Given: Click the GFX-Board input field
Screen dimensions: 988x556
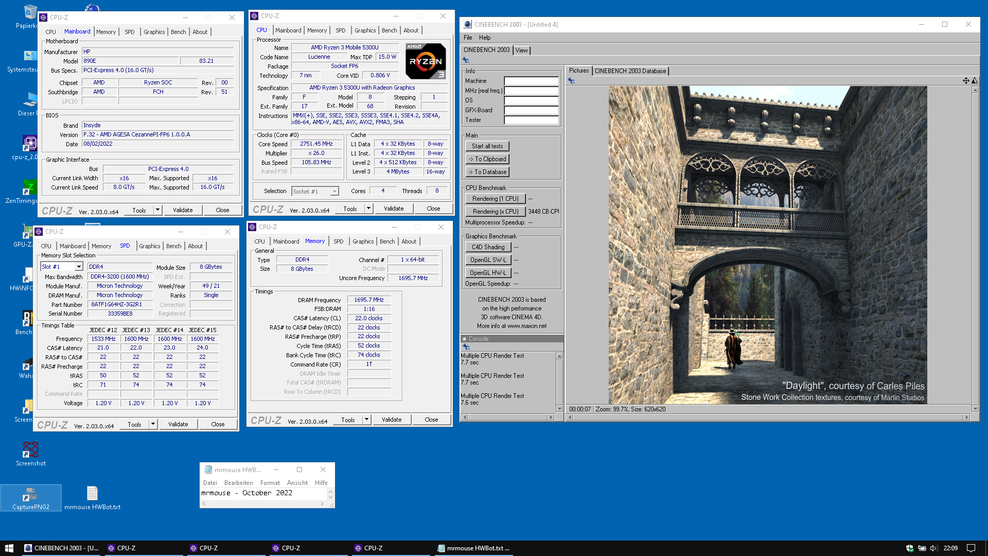Looking at the screenshot, I should (x=531, y=110).
